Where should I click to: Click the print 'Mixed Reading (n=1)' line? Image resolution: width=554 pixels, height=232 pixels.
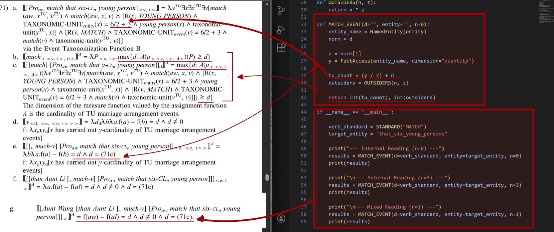click(385, 207)
